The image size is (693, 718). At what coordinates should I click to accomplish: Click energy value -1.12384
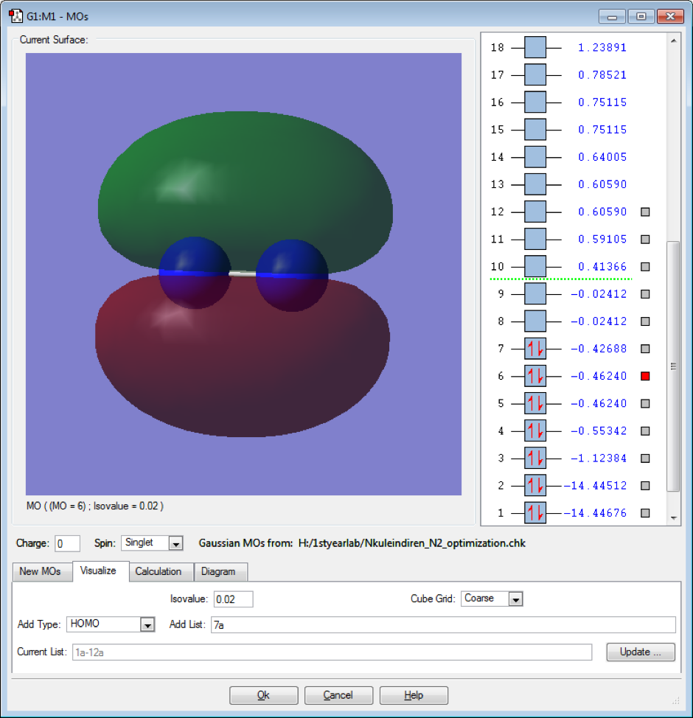pos(599,458)
